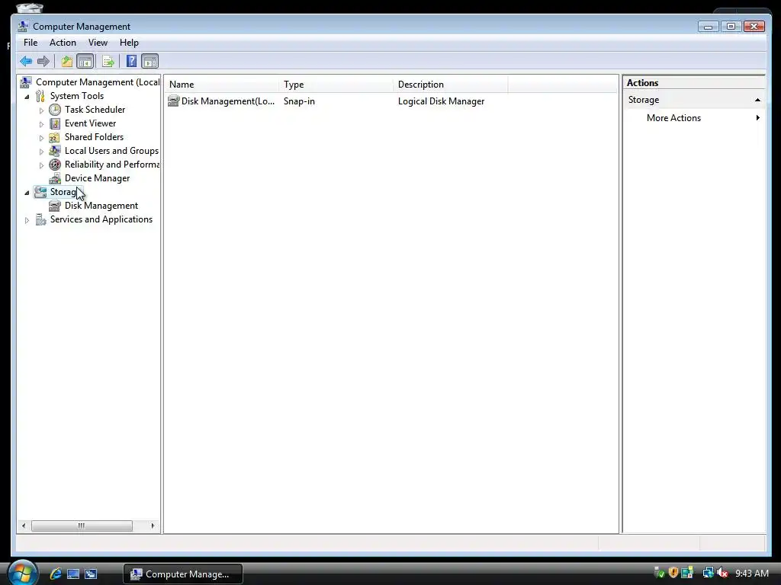
Task: Move the tree horizontal scrollbar left with its arrow
Action: (x=24, y=526)
